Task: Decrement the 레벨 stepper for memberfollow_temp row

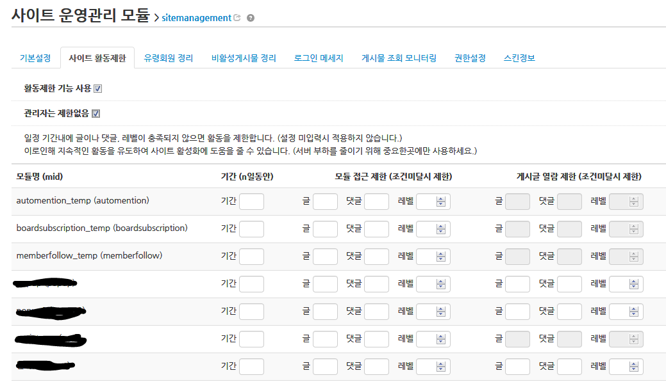Action: coord(441,259)
